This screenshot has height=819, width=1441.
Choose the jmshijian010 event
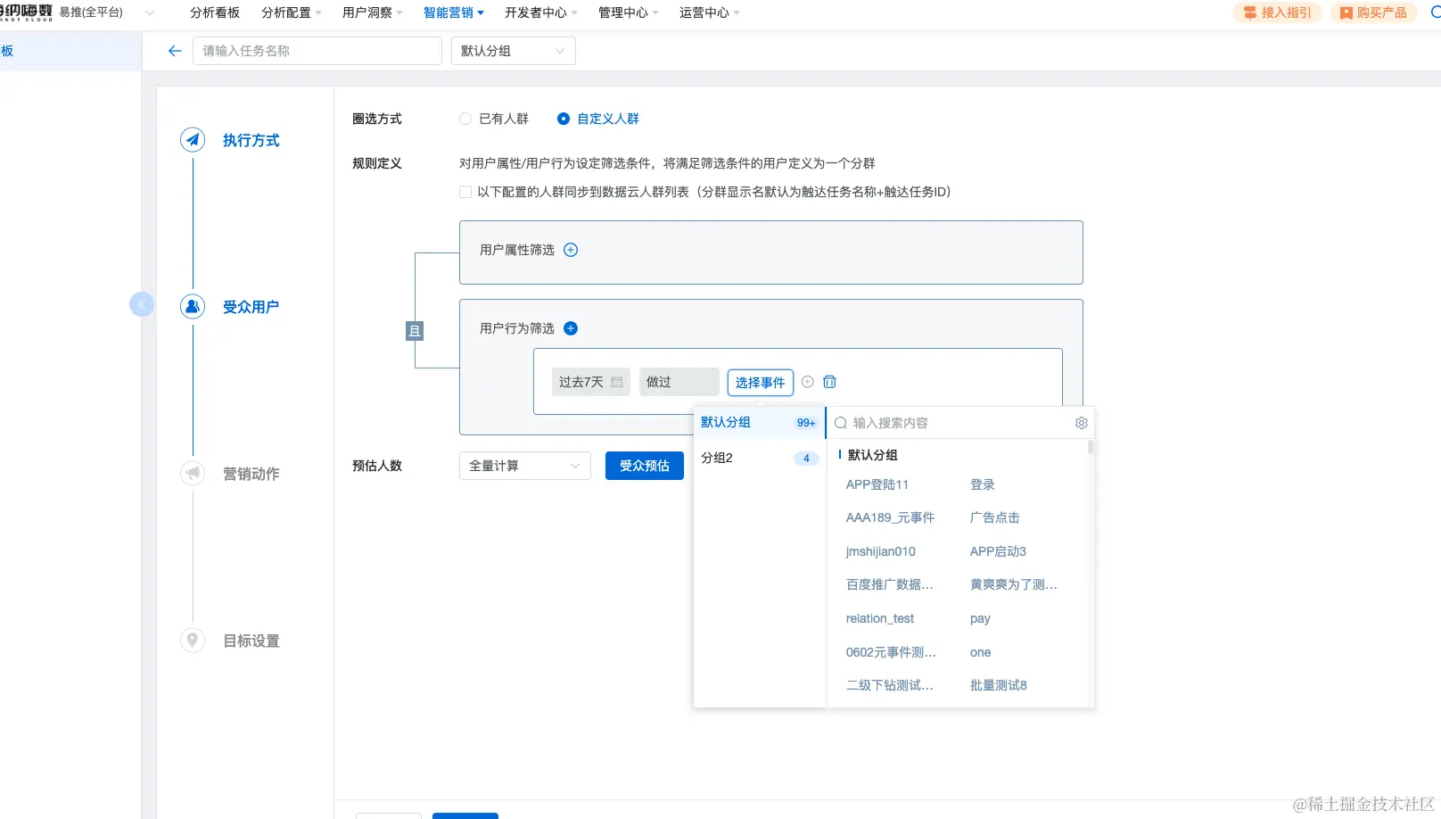[x=881, y=551]
